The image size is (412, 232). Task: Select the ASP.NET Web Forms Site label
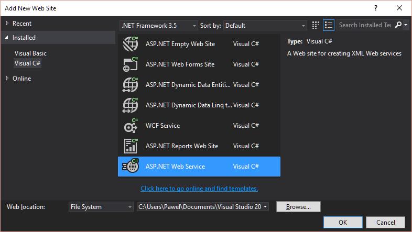180,64
